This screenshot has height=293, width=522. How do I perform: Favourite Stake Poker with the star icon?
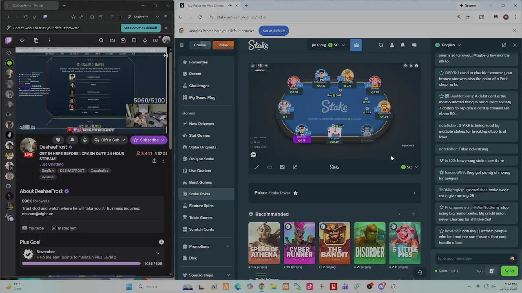pyautogui.click(x=296, y=193)
